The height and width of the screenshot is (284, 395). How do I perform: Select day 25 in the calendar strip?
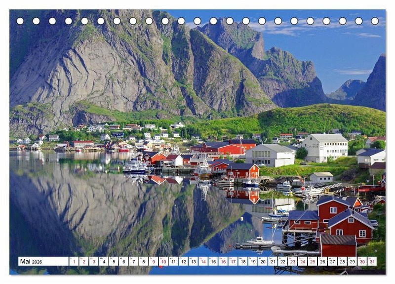pos(313,261)
